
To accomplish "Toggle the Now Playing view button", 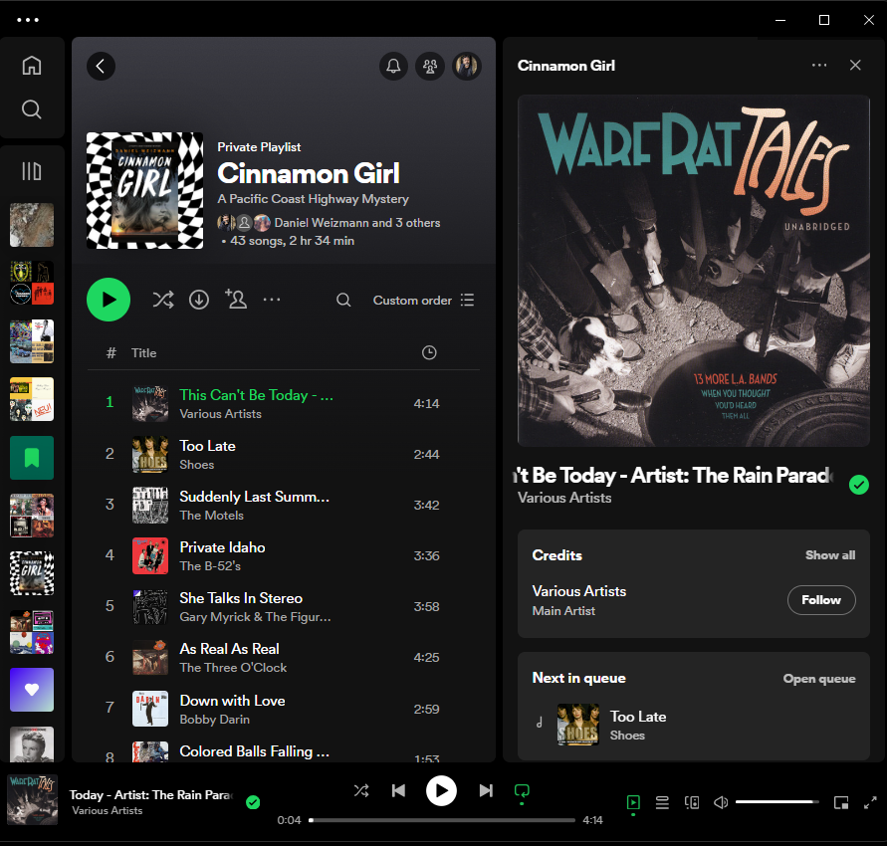I will pyautogui.click(x=633, y=802).
